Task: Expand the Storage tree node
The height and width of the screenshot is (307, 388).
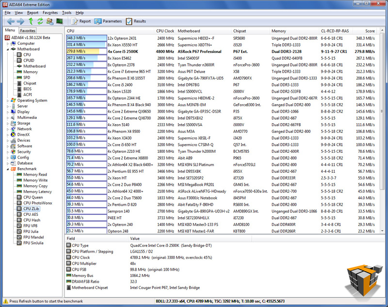Action: tap(7, 124)
